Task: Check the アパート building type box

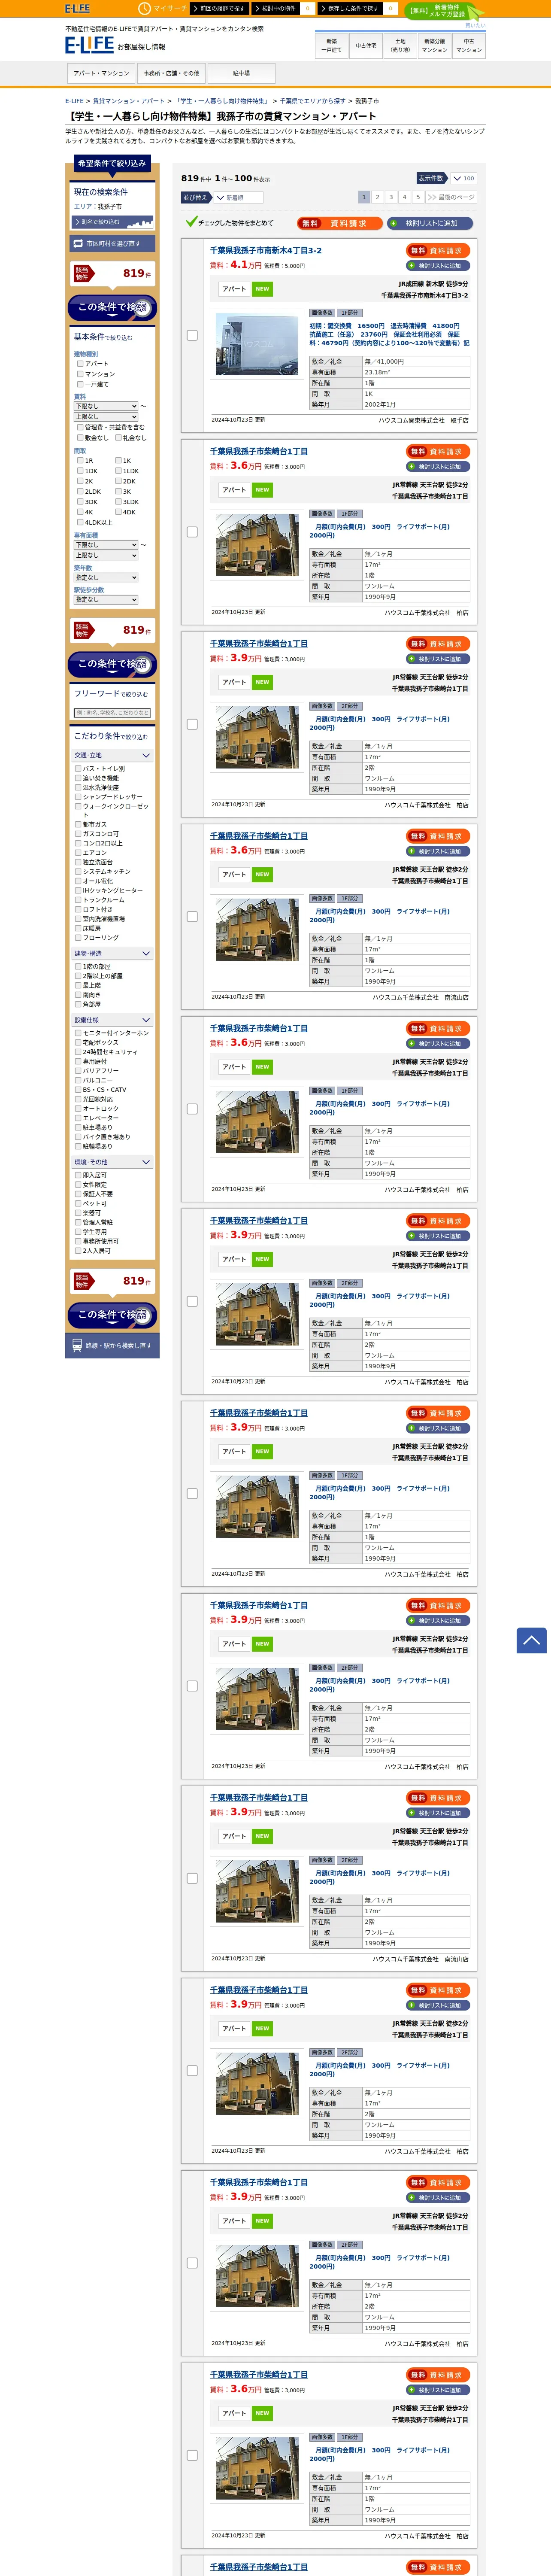Action: 80,364
